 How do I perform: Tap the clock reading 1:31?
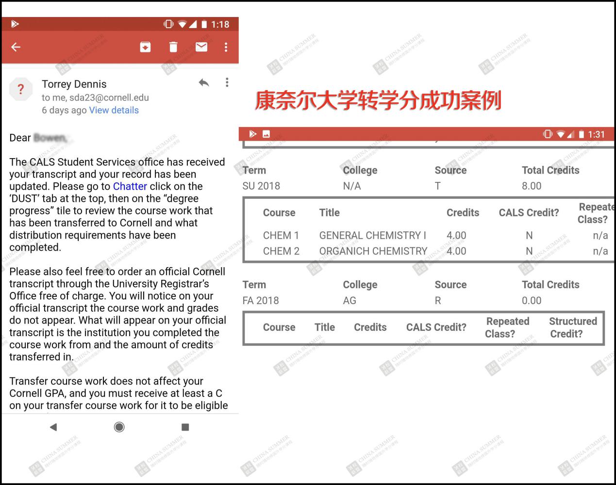tap(596, 134)
